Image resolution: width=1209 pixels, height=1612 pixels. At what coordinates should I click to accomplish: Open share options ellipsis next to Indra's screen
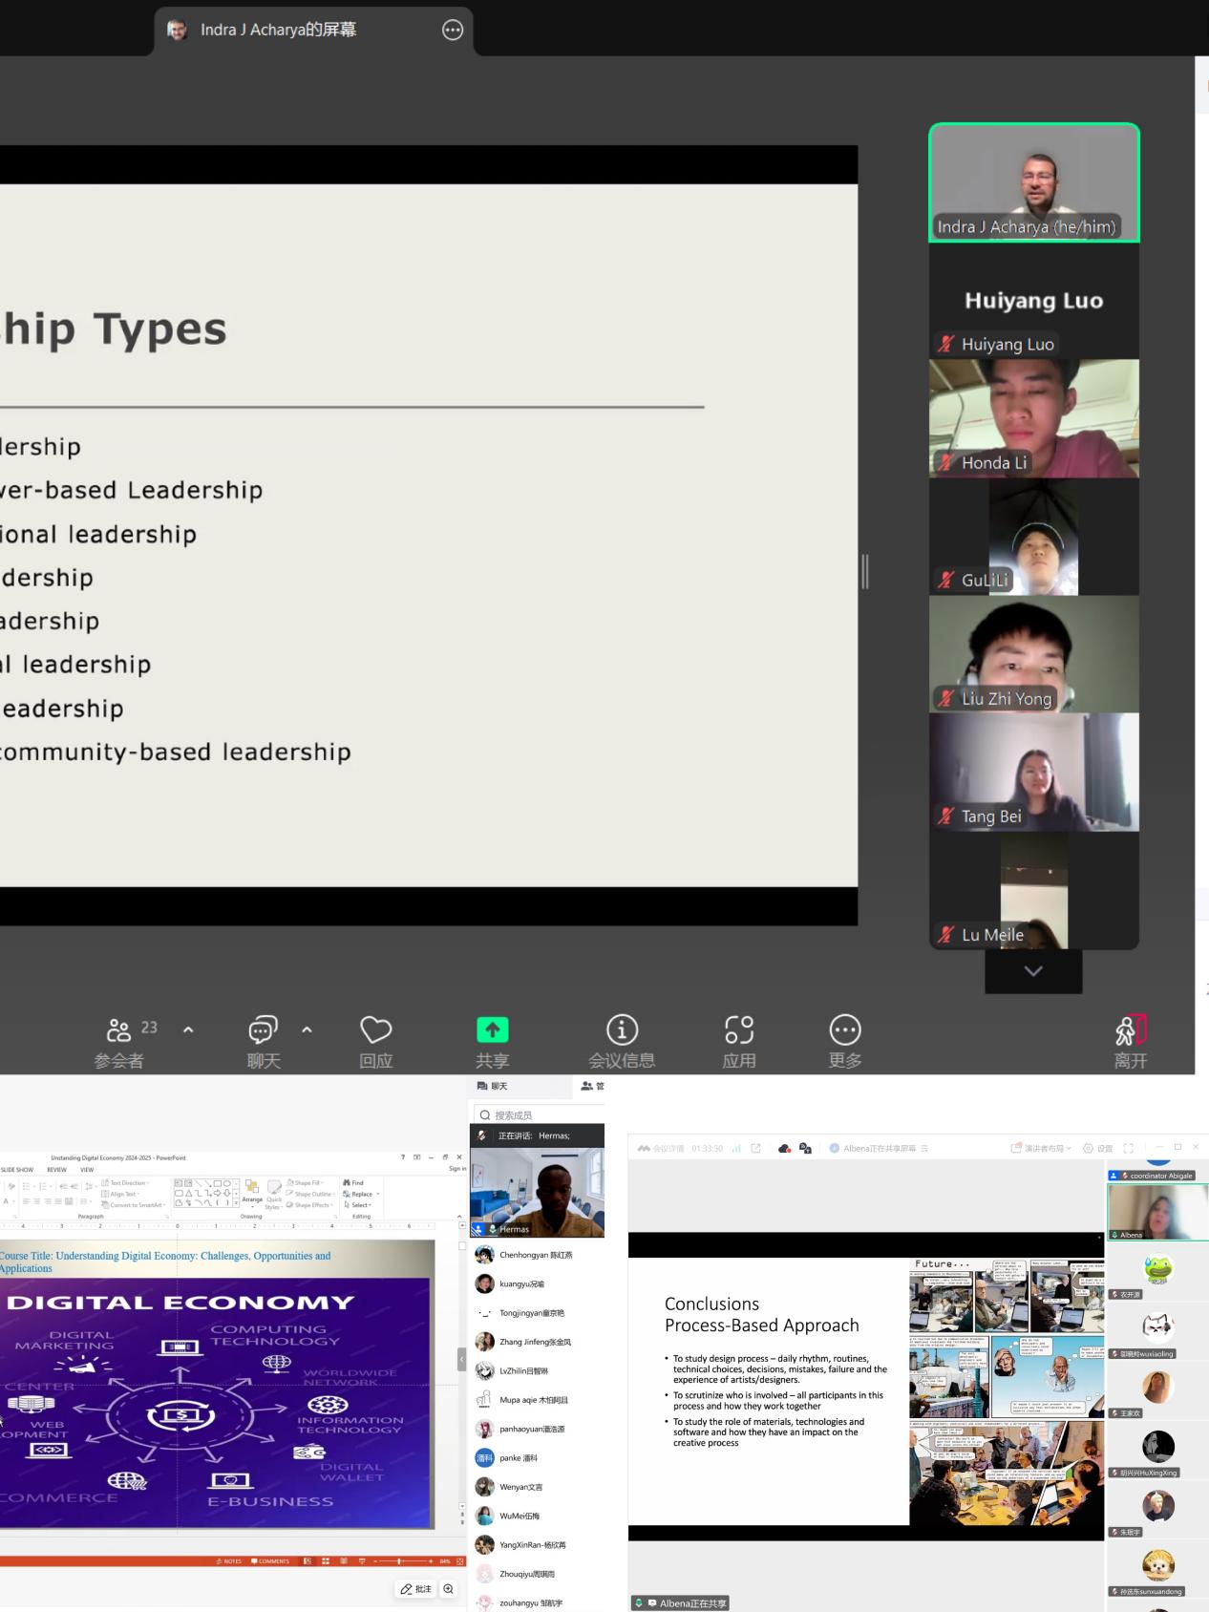coord(453,31)
